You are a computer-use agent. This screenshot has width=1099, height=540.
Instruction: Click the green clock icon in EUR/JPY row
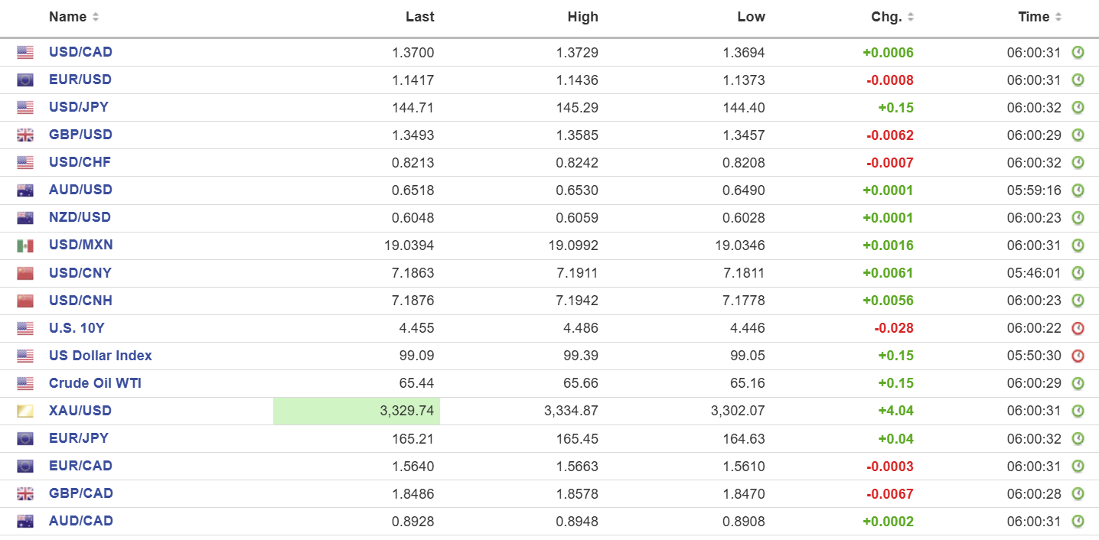pyautogui.click(x=1078, y=438)
